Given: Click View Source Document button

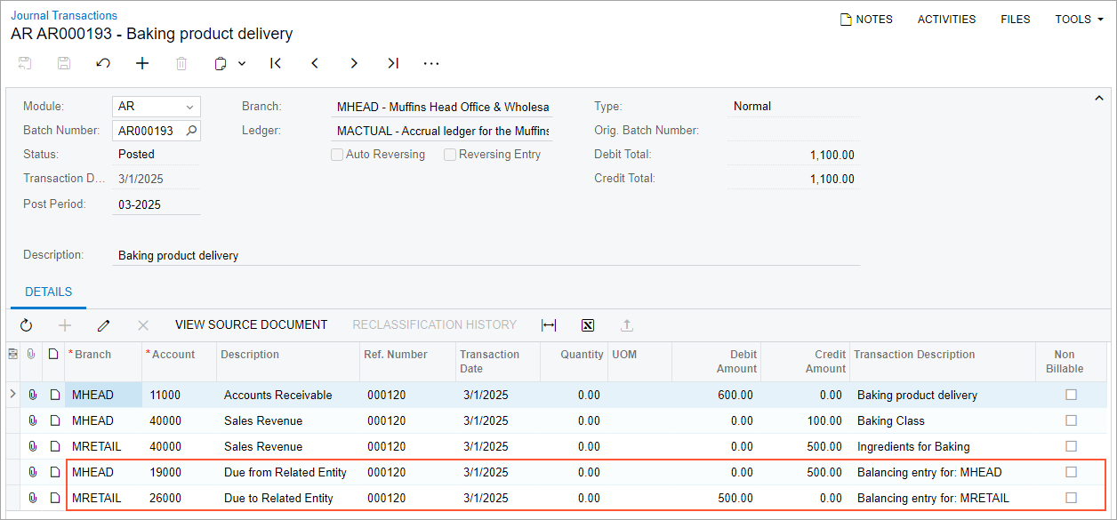Looking at the screenshot, I should tap(251, 325).
